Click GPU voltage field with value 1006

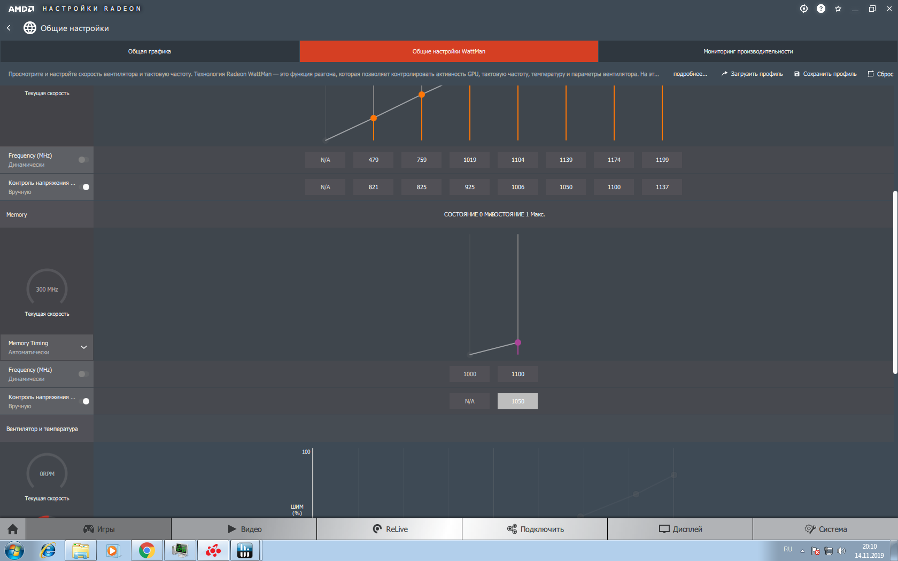[518, 187]
